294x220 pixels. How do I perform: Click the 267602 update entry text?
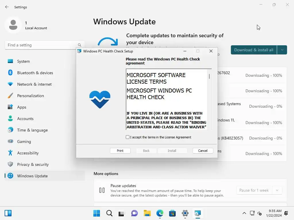pyautogui.click(x=224, y=73)
